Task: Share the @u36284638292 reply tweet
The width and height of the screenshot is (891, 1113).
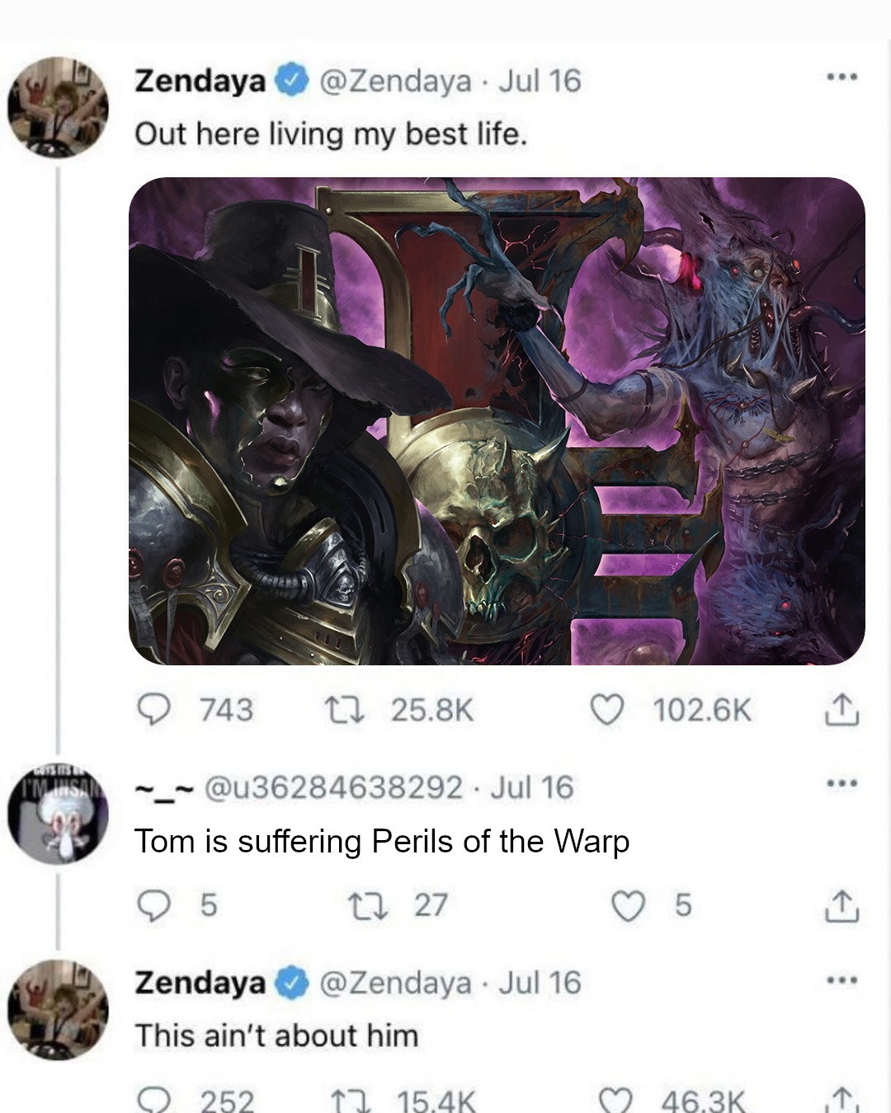Action: pyautogui.click(x=841, y=905)
